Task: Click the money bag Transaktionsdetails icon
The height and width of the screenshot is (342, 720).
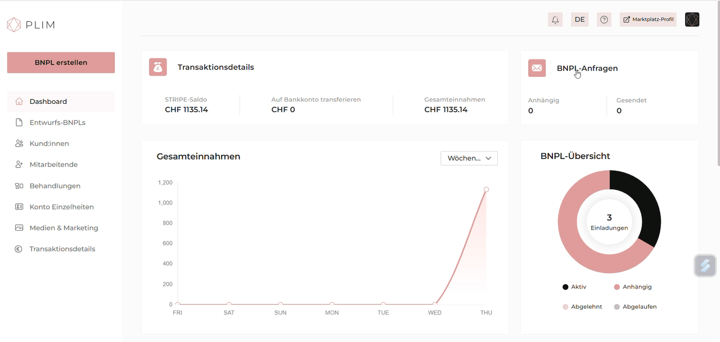Action: pyautogui.click(x=158, y=67)
